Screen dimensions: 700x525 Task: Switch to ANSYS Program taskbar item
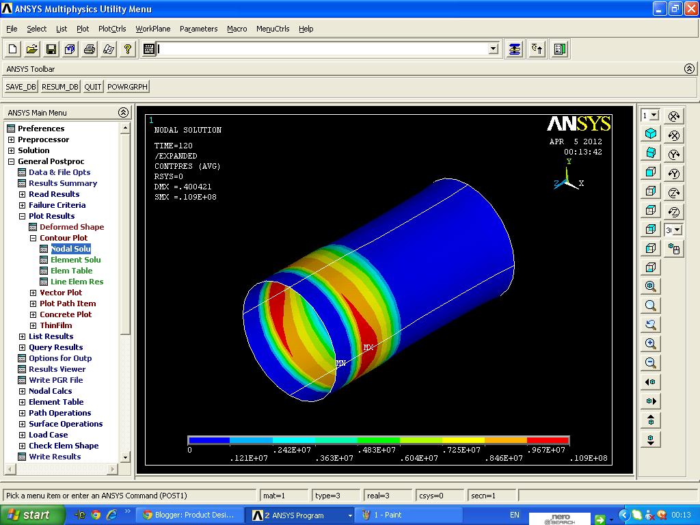coord(298,515)
